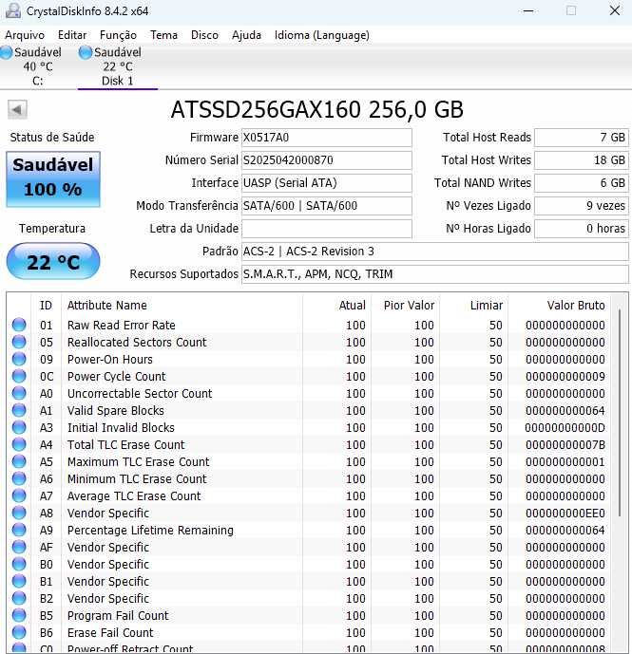The width and height of the screenshot is (632, 654).
Task: Click the Attribute Name column header
Action: click(182, 306)
